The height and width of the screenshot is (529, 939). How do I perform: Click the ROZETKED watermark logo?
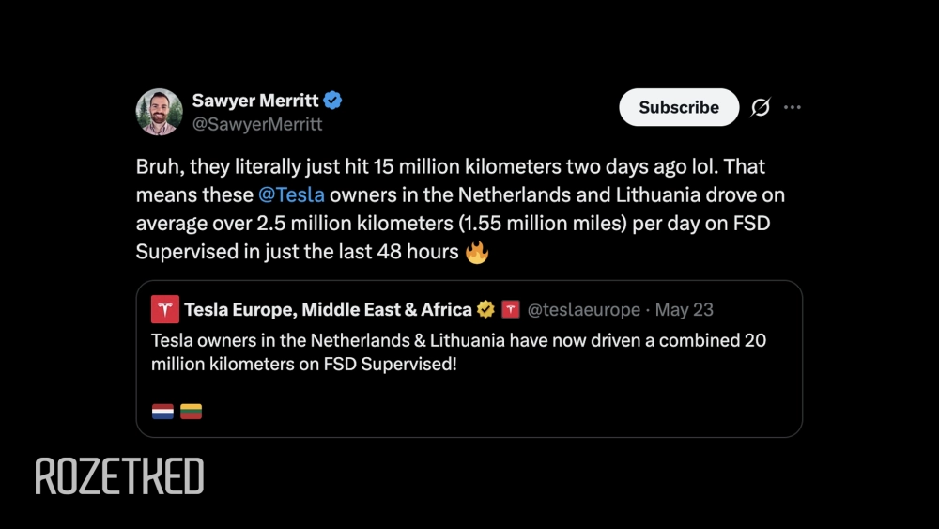point(119,476)
